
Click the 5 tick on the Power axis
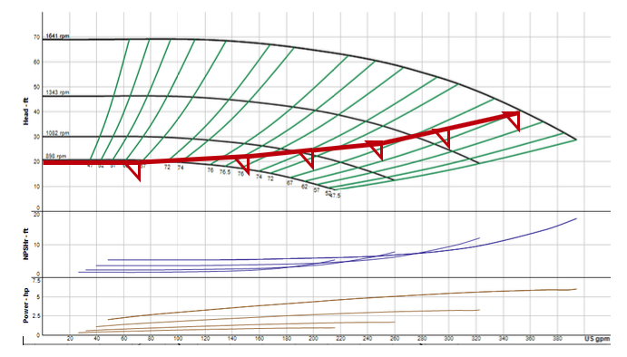tap(38, 297)
